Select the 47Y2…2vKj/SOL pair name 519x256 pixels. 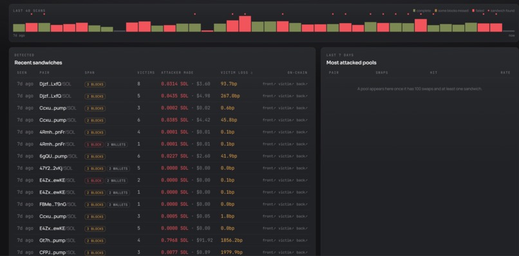tap(55, 169)
